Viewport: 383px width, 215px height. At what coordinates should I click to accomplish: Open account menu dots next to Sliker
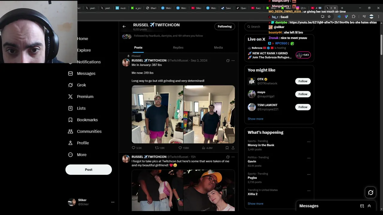(113, 202)
